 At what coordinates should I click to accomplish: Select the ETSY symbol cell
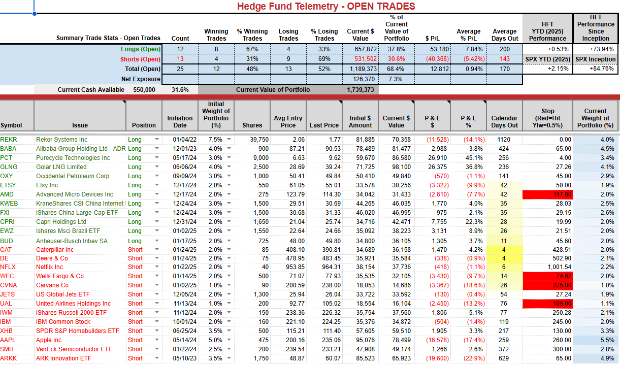(17, 185)
